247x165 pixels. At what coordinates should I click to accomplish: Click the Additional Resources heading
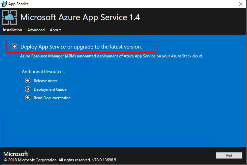(x=43, y=72)
